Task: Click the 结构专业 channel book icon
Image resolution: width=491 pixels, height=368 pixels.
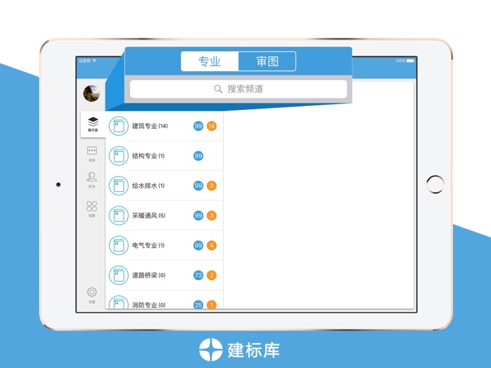Action: [118, 156]
